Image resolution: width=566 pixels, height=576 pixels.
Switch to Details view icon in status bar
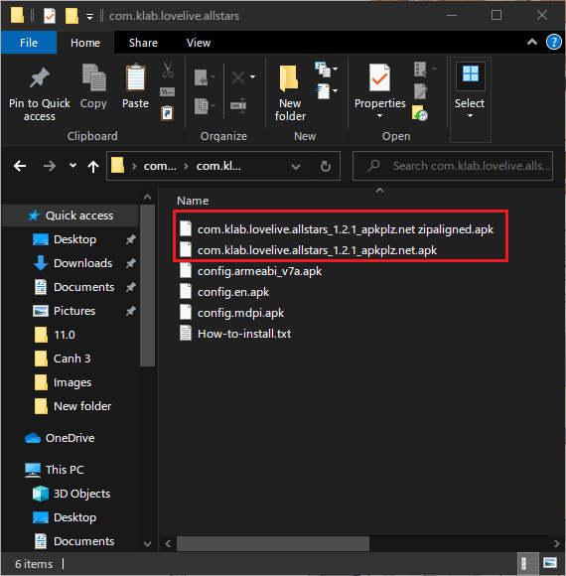528,563
